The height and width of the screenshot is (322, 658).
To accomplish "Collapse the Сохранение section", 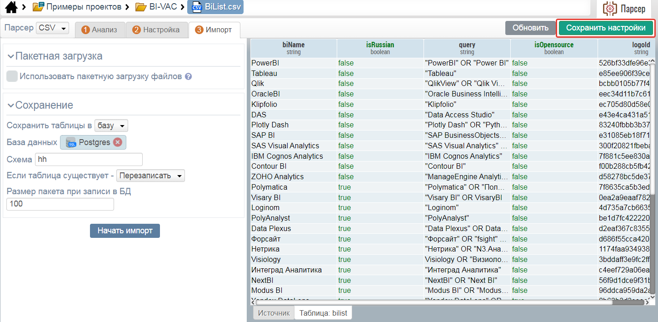I will point(11,106).
